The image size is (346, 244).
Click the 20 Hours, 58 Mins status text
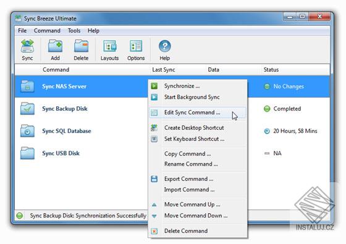click(x=295, y=131)
